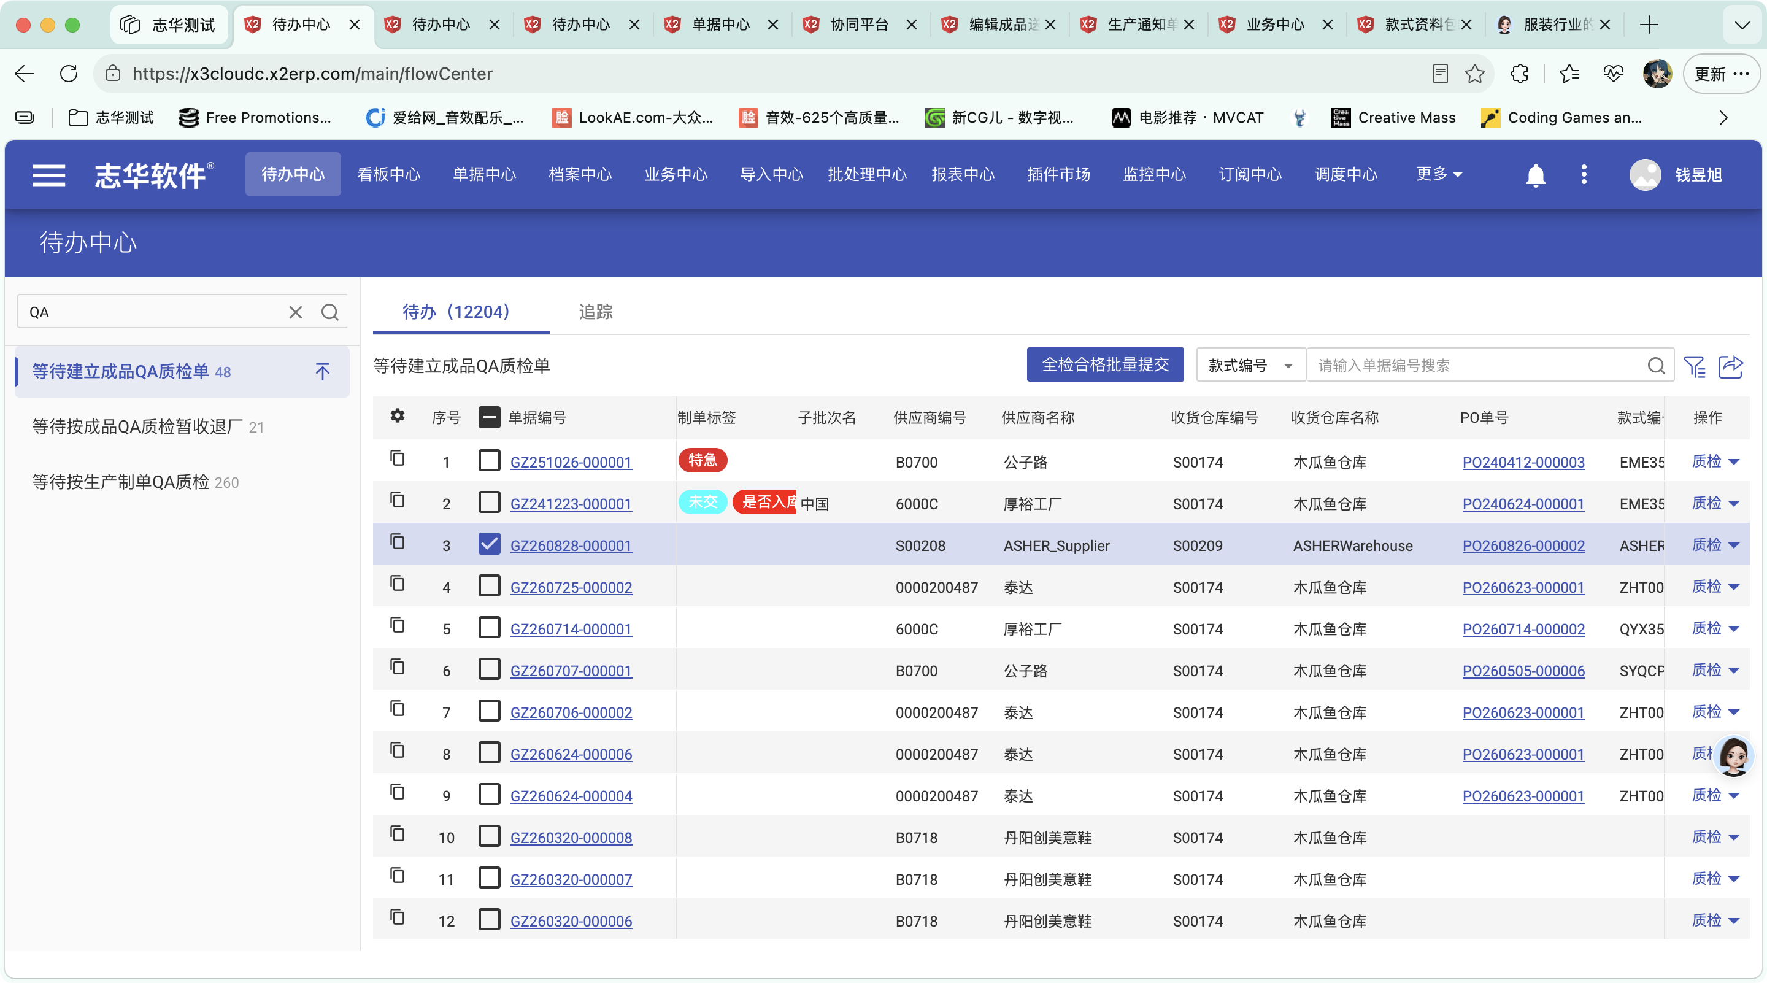
Task: Click the search magnifier in document search box
Action: point(1656,366)
